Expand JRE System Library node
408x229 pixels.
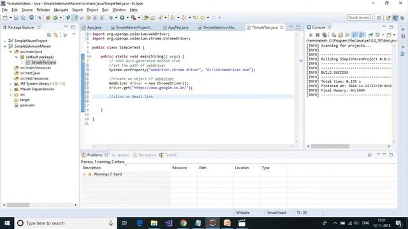point(11,84)
